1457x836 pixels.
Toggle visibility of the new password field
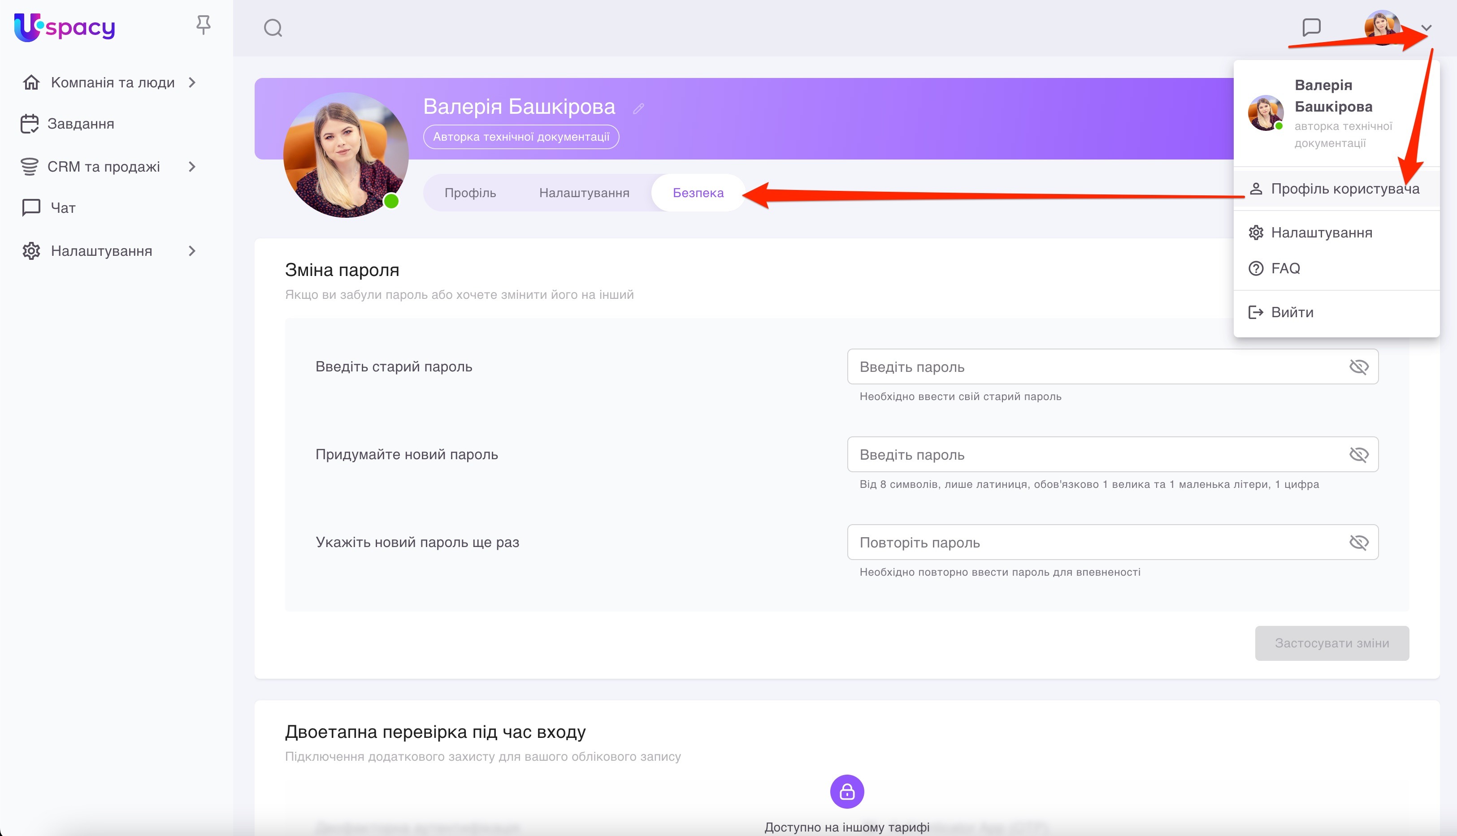pos(1359,455)
